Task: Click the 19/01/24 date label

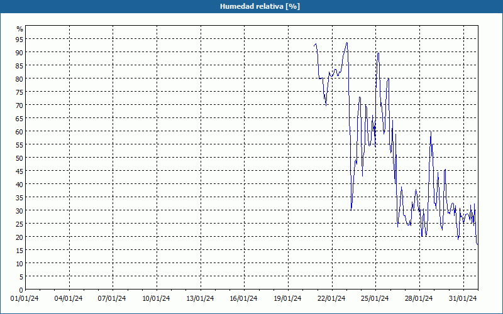Action: pos(287,299)
